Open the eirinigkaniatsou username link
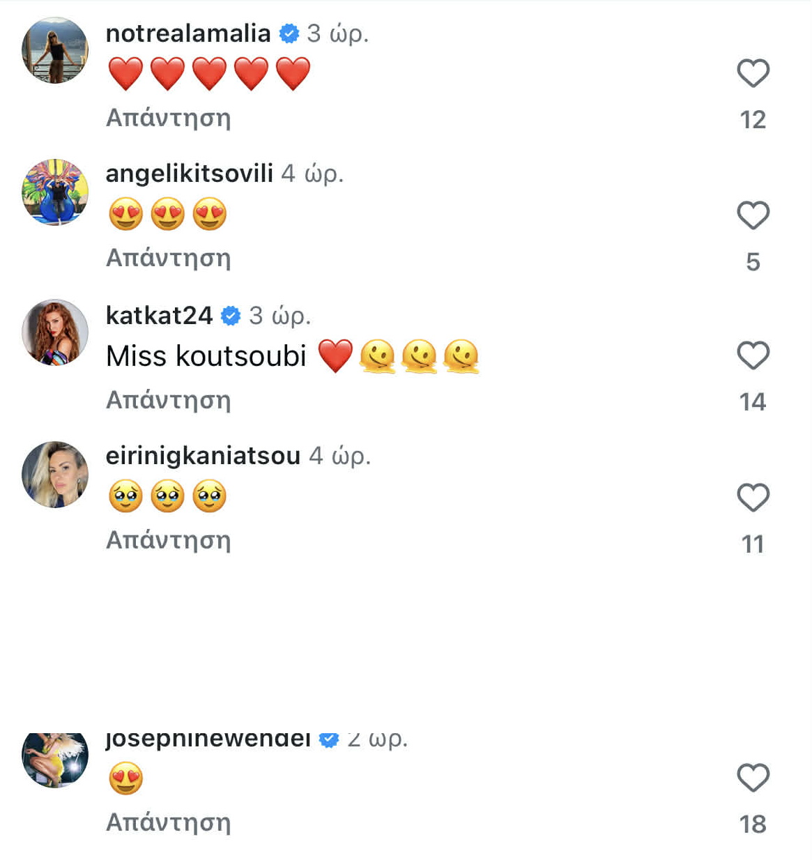 tap(203, 455)
